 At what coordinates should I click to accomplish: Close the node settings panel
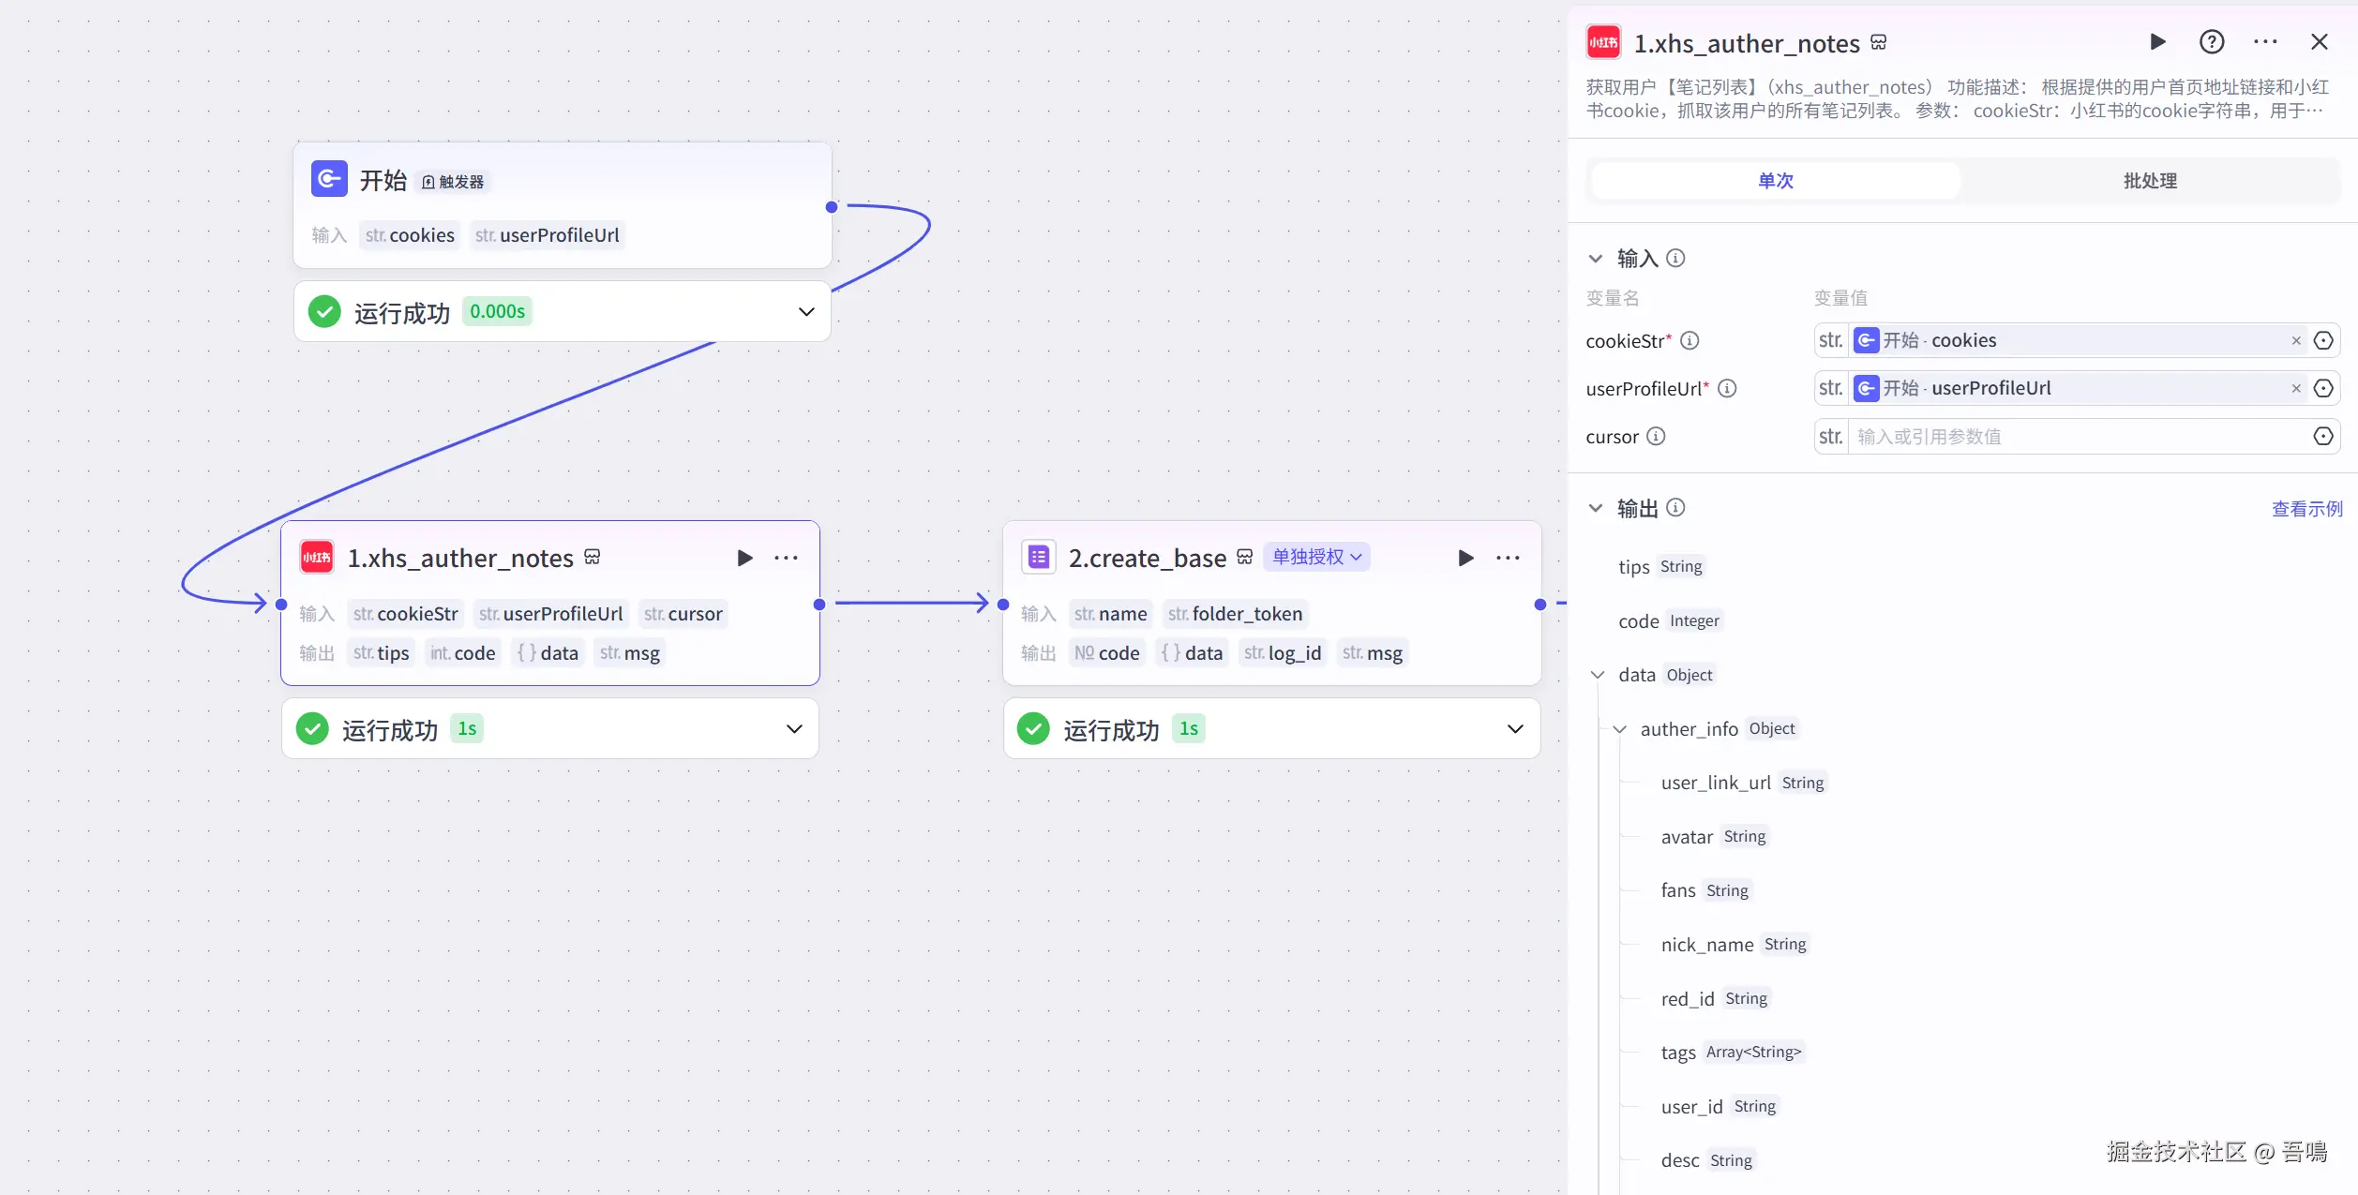click(2320, 42)
